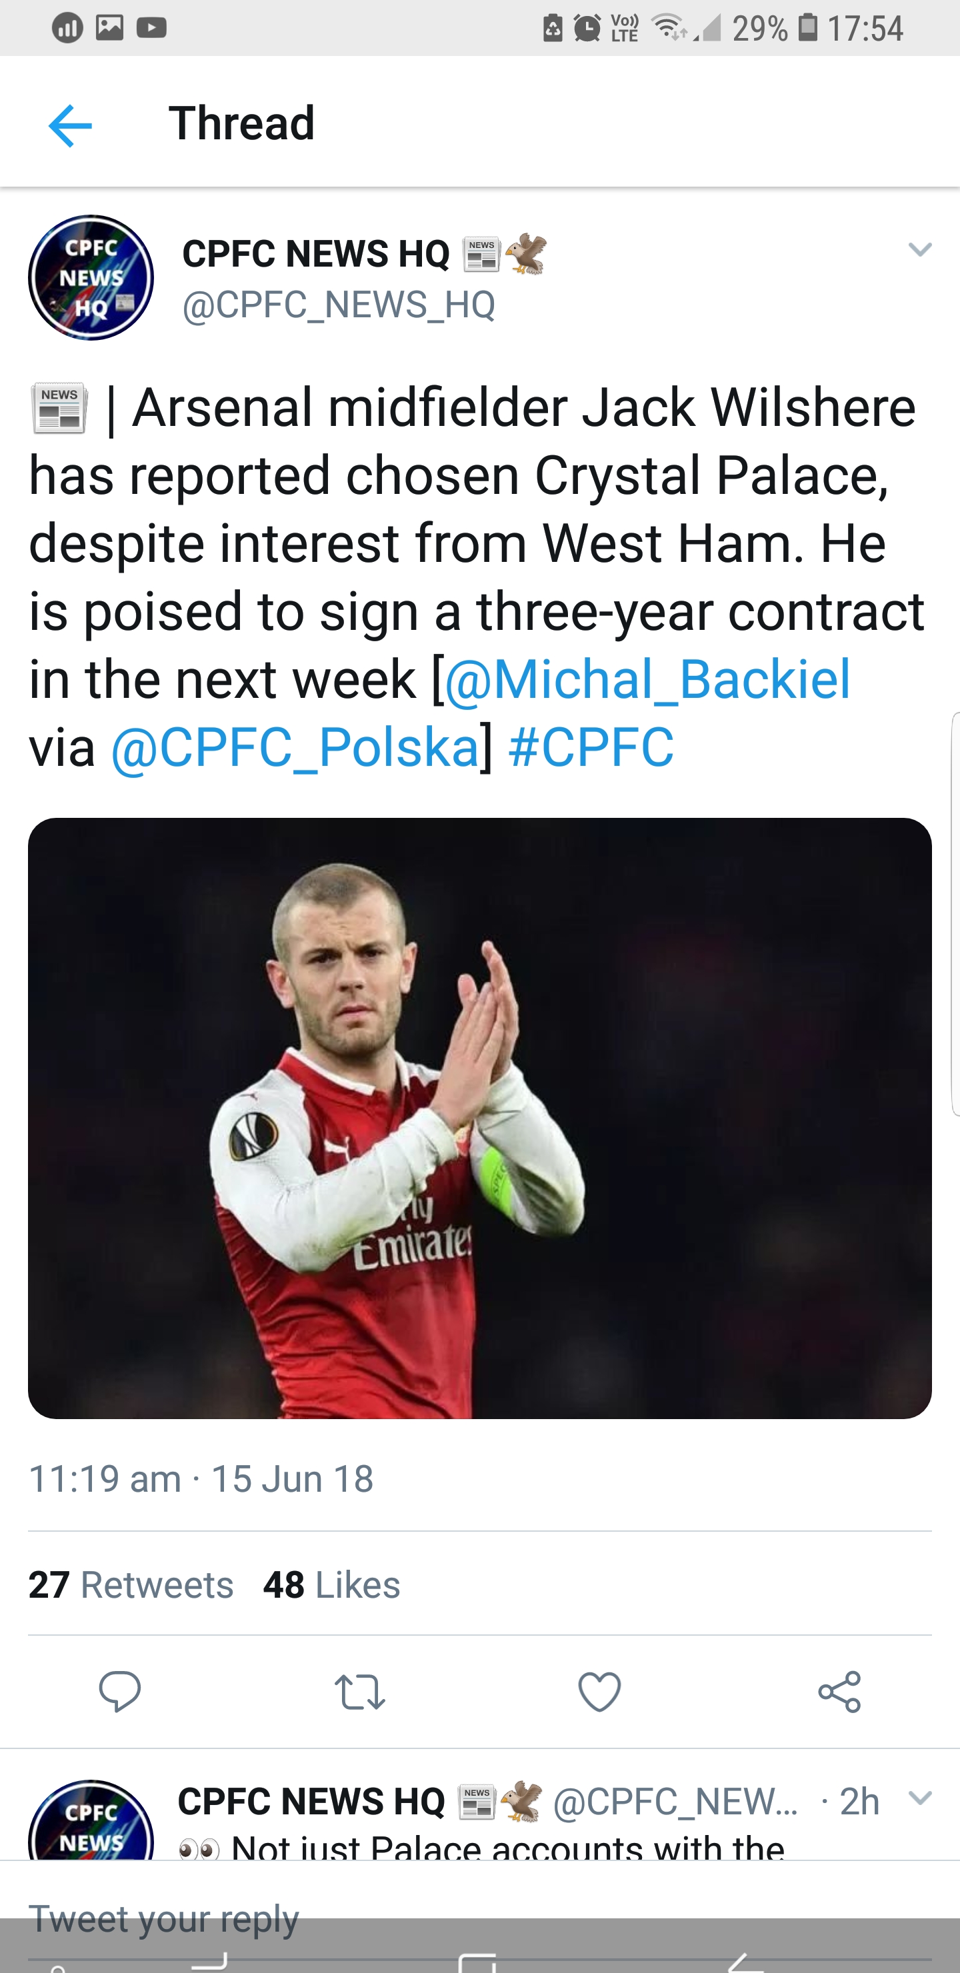Share the tweet via share icon
960x1973 pixels.
pyautogui.click(x=840, y=1691)
